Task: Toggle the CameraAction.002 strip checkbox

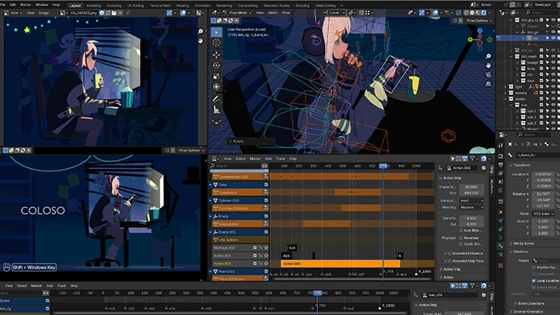Action: click(265, 176)
